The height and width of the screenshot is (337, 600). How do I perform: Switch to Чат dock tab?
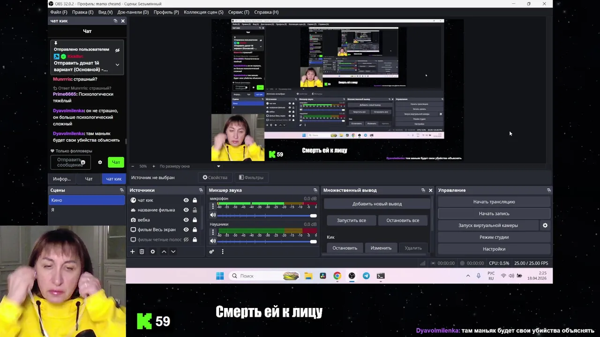click(x=89, y=179)
